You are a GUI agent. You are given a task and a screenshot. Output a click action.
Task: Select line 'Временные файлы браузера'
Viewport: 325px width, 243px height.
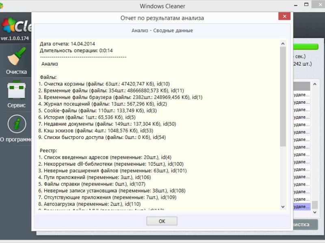coord(120,97)
